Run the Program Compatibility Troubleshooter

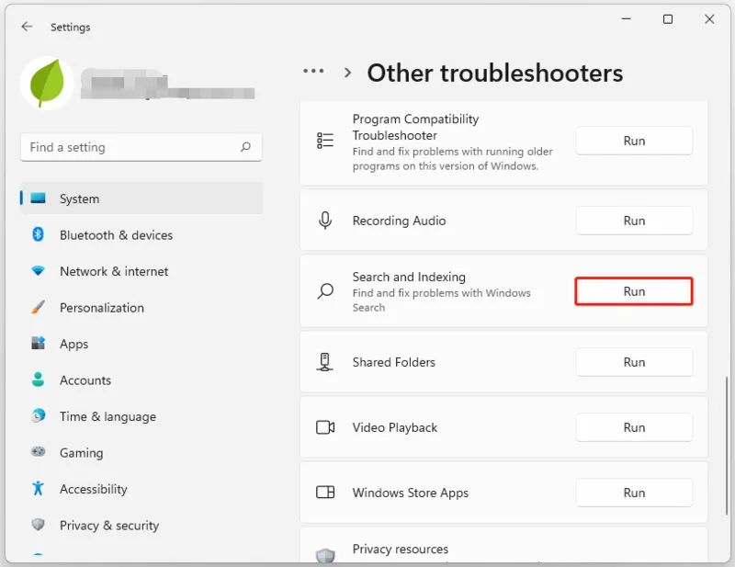pos(634,141)
